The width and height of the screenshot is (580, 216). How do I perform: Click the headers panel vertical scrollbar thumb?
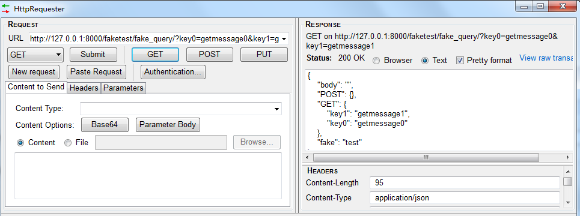tap(567, 182)
